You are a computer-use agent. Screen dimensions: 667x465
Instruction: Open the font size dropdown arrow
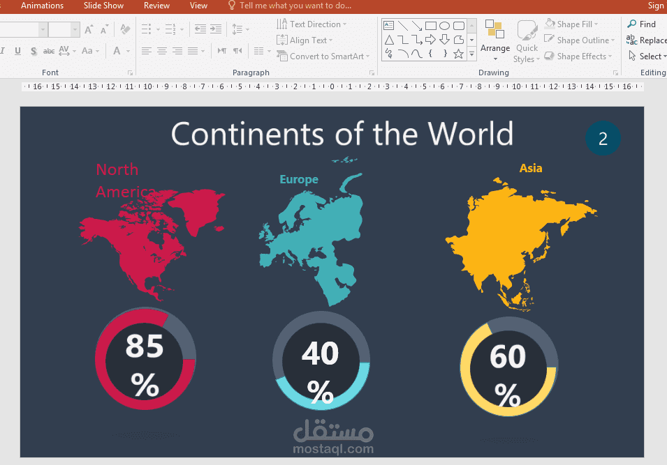coord(75,30)
